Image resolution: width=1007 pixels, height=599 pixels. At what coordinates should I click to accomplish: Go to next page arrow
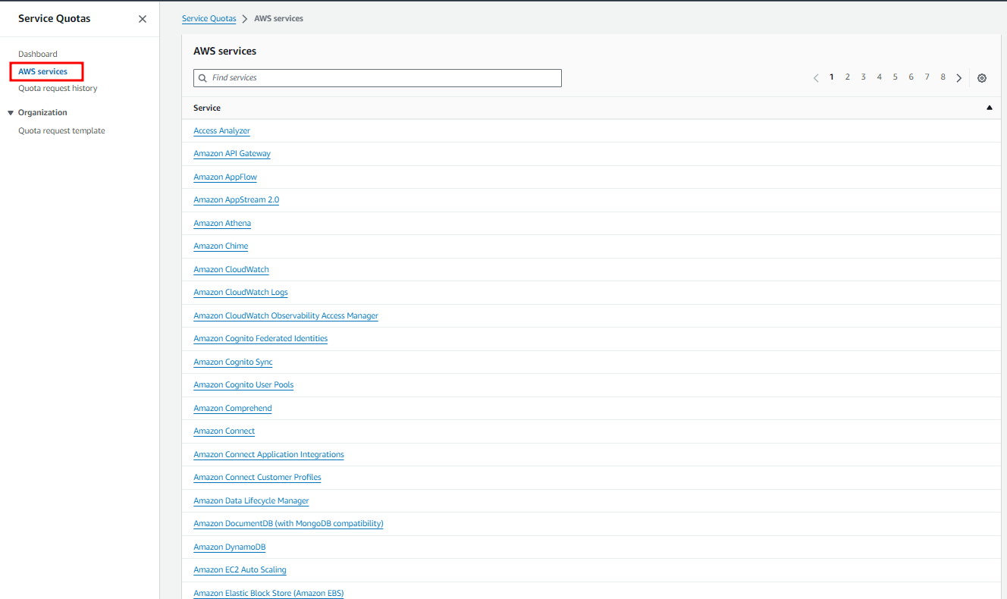(959, 78)
